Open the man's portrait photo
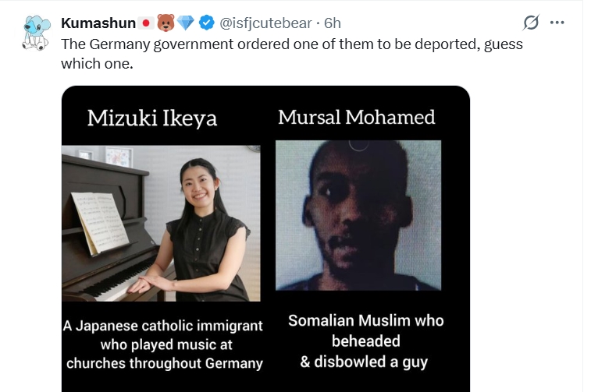This screenshot has height=392, width=591. [358, 216]
